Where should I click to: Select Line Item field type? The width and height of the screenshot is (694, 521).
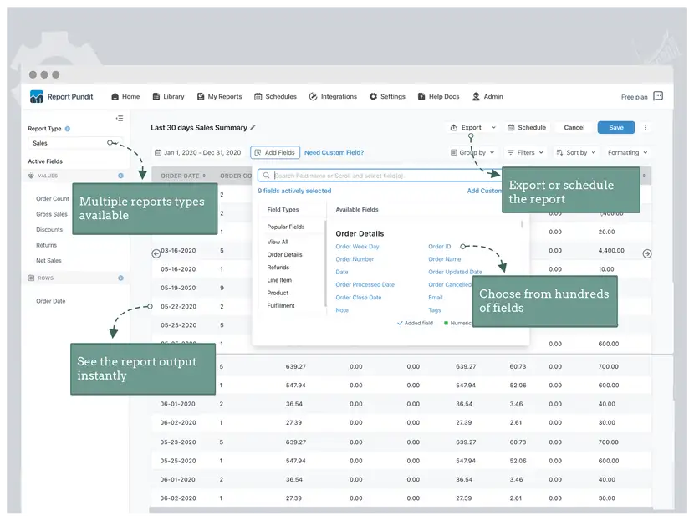pyautogui.click(x=279, y=280)
